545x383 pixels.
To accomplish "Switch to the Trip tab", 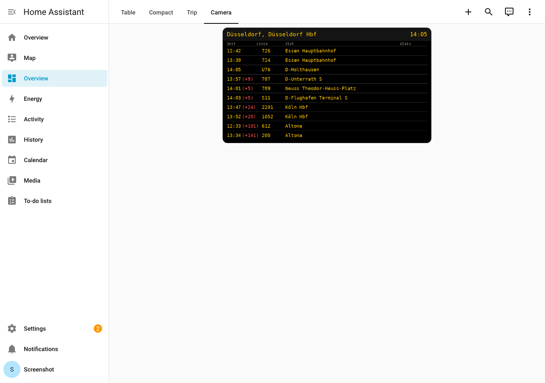I will tap(192, 12).
